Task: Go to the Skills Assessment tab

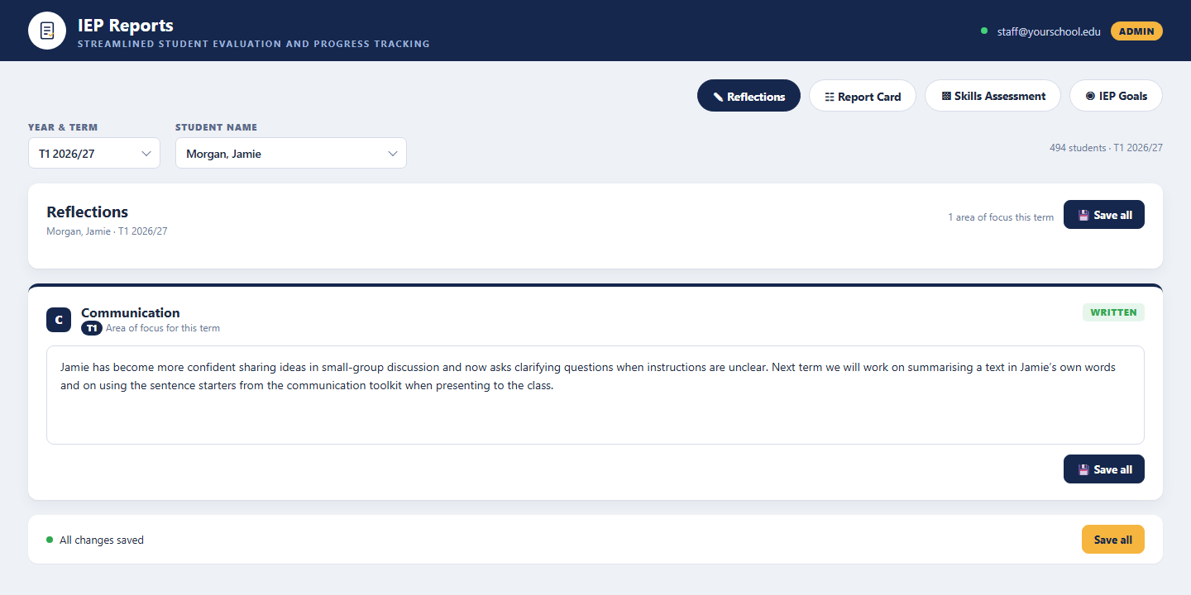Action: [x=992, y=96]
